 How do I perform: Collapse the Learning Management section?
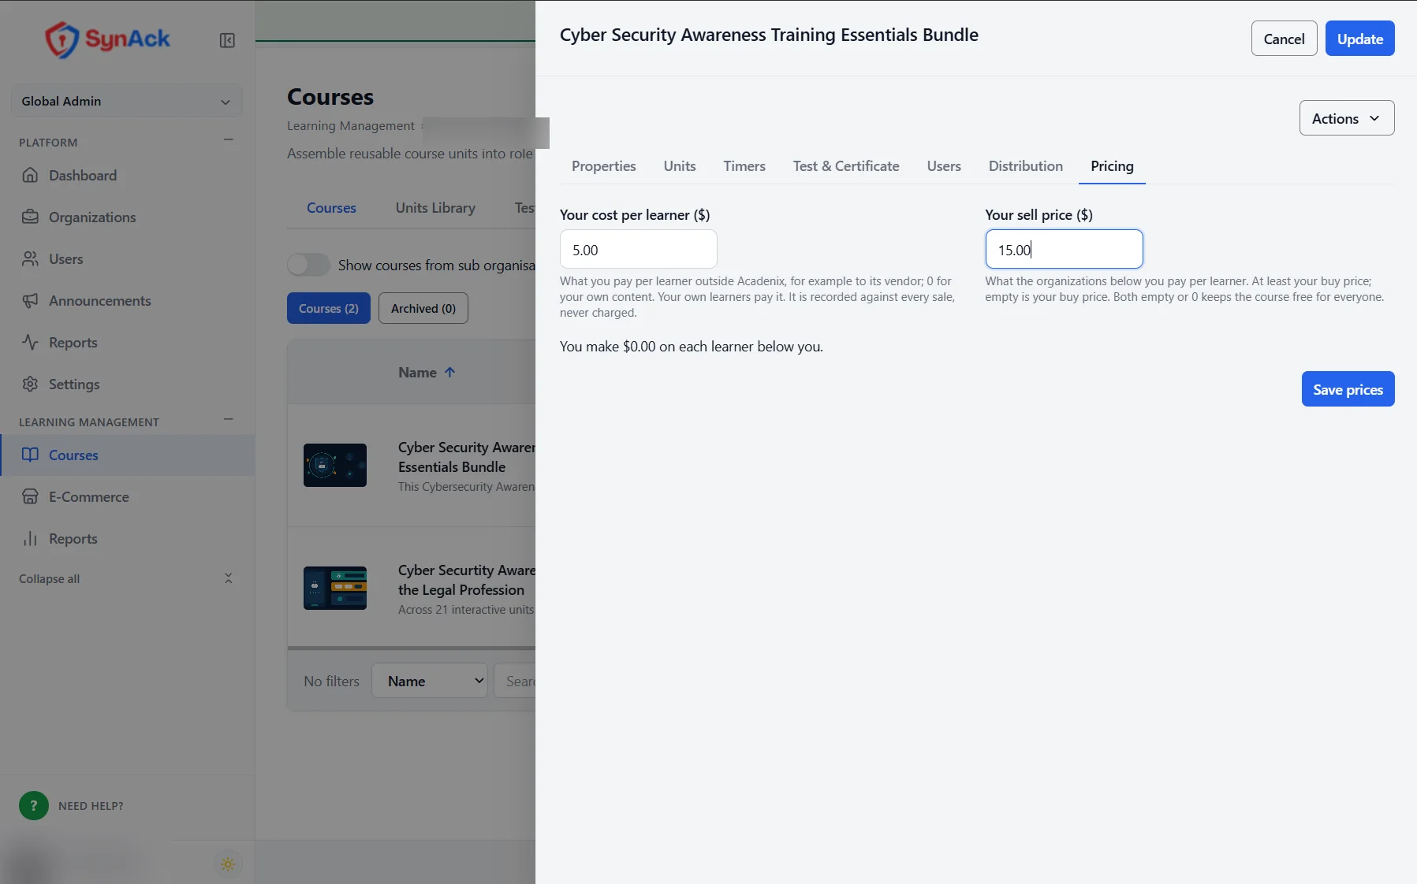click(x=229, y=419)
